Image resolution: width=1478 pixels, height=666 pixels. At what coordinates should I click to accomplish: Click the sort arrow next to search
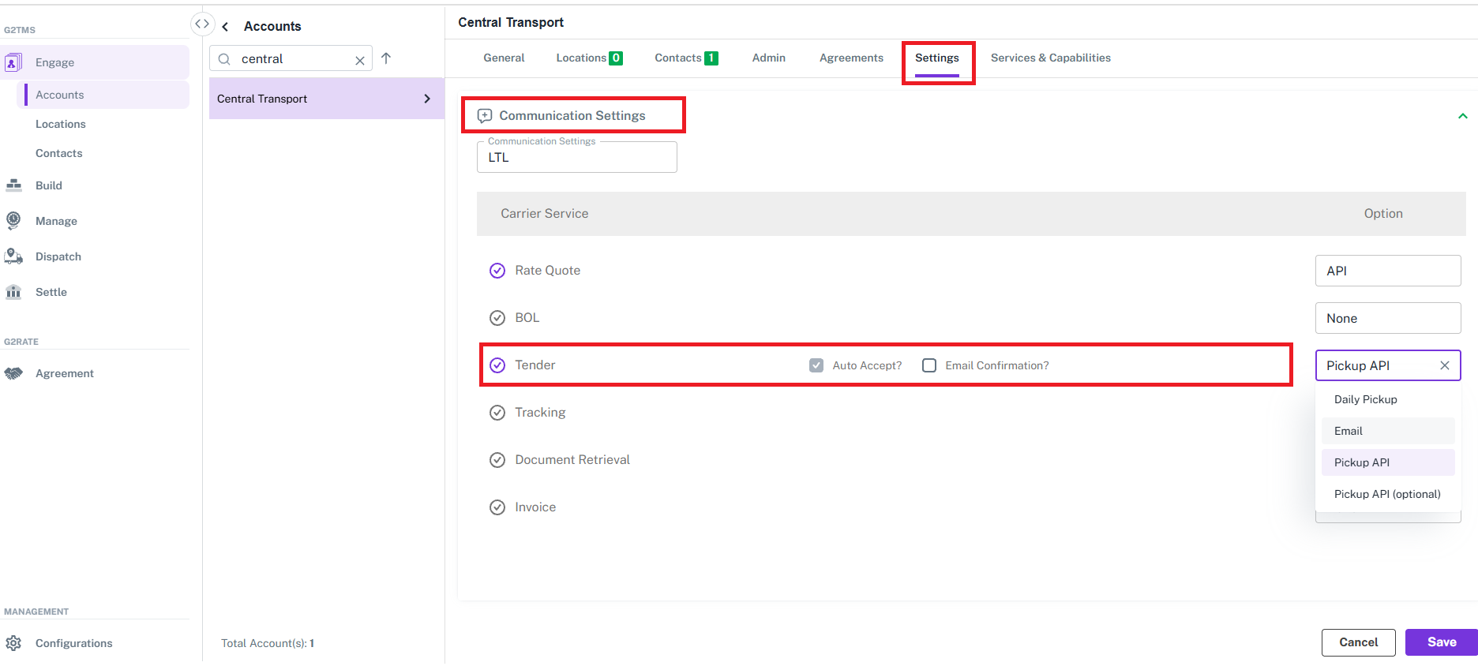coord(386,58)
